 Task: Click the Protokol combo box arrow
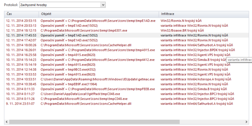[103, 5]
